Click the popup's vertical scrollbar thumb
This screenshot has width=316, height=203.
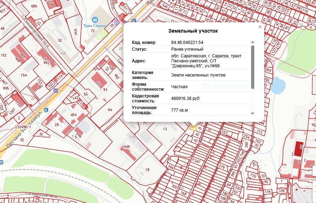pos(253,67)
